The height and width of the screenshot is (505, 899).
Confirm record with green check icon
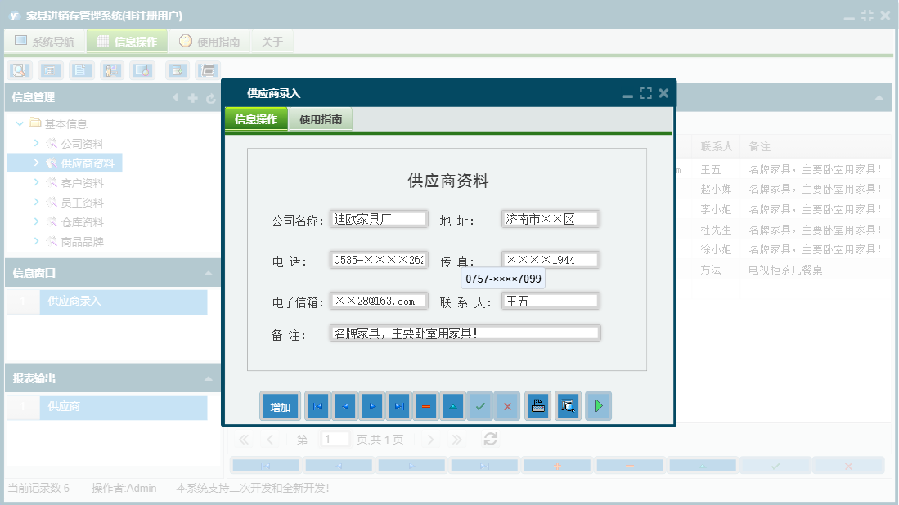(480, 405)
